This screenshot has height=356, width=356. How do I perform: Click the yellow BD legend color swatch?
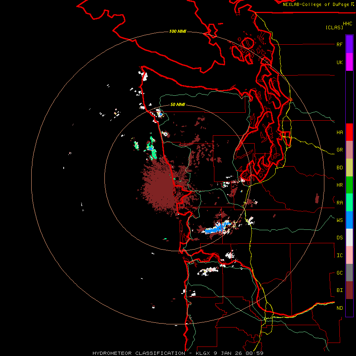(349, 167)
